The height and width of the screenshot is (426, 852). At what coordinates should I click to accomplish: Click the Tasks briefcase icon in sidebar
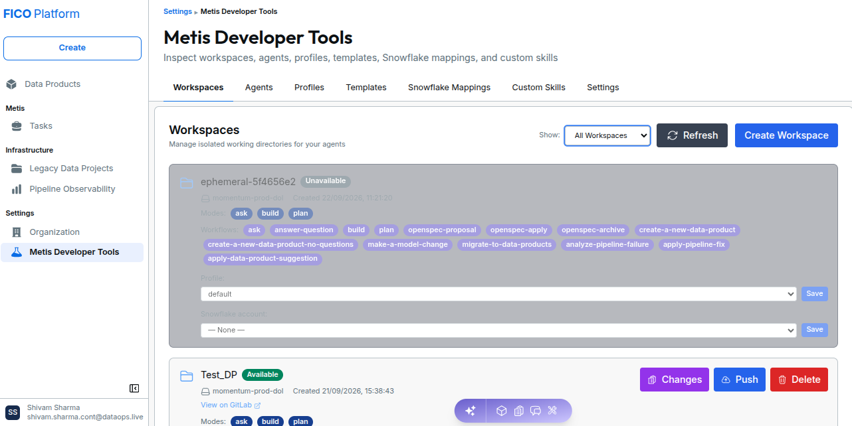(x=17, y=126)
